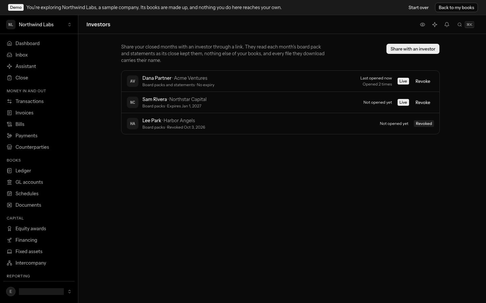Click Acme Ventures firm name
Image resolution: width=486 pixels, height=303 pixels.
point(191,78)
